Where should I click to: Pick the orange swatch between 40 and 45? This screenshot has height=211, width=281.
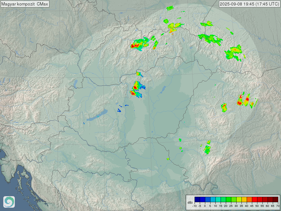tap(249, 199)
